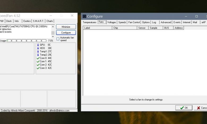This screenshot has height=124, width=207.
Task: Click the green checkmark beside Core 1
Action: pos(38,61)
